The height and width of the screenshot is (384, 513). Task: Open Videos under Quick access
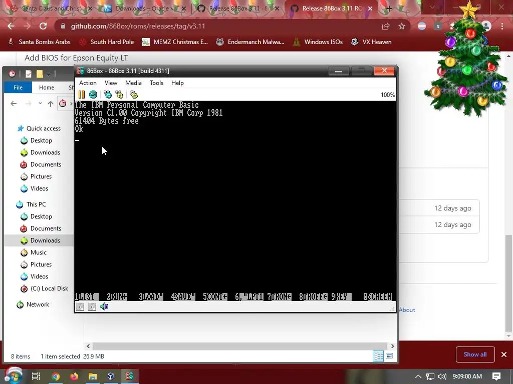tap(35, 188)
